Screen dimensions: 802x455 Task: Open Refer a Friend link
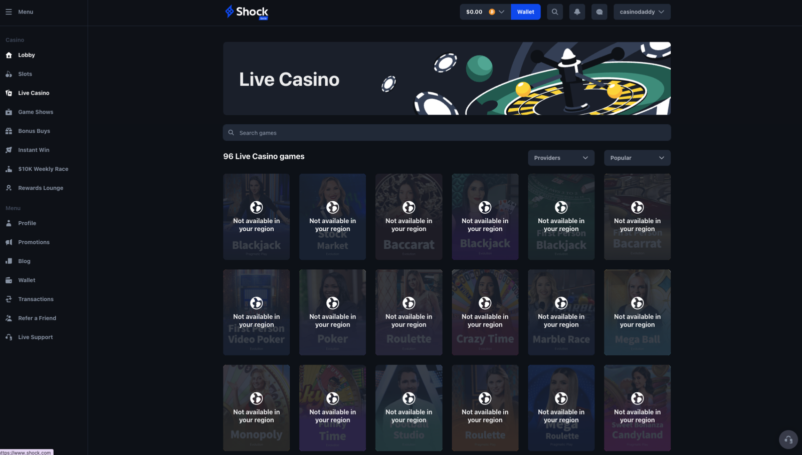(37, 318)
